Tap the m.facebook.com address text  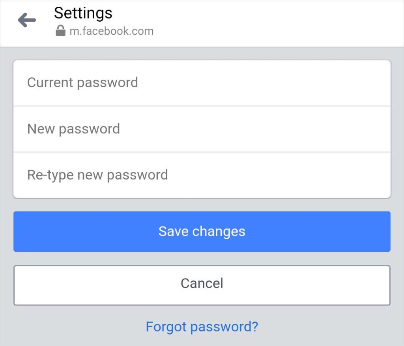click(111, 31)
